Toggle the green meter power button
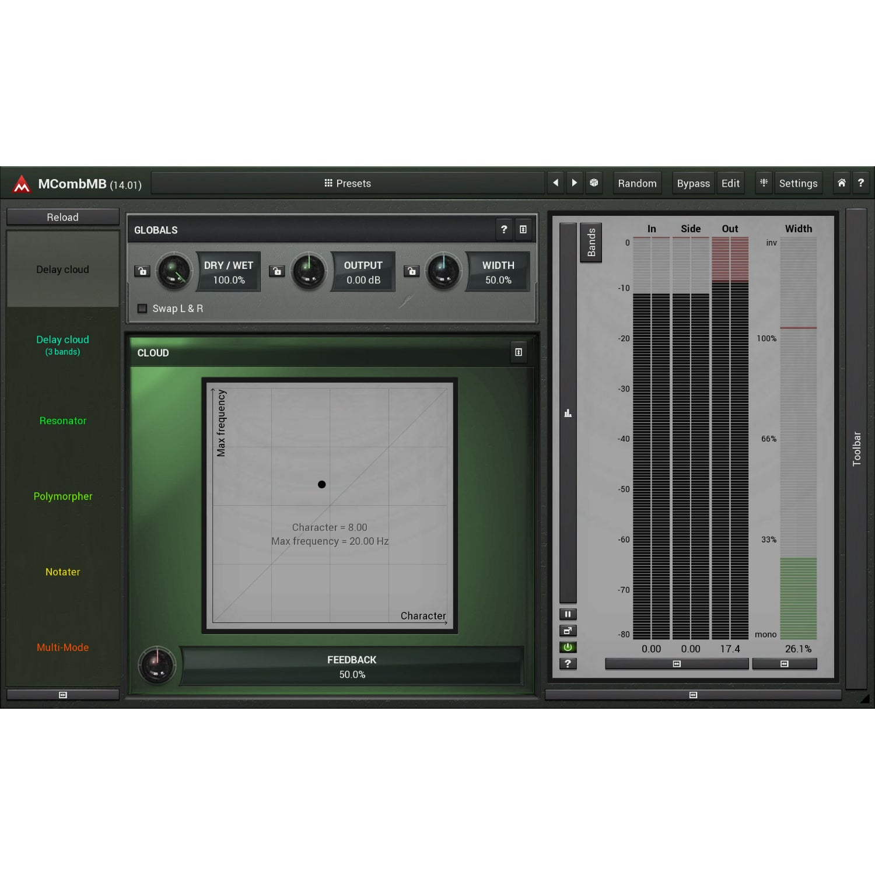875x875 pixels. (x=568, y=647)
